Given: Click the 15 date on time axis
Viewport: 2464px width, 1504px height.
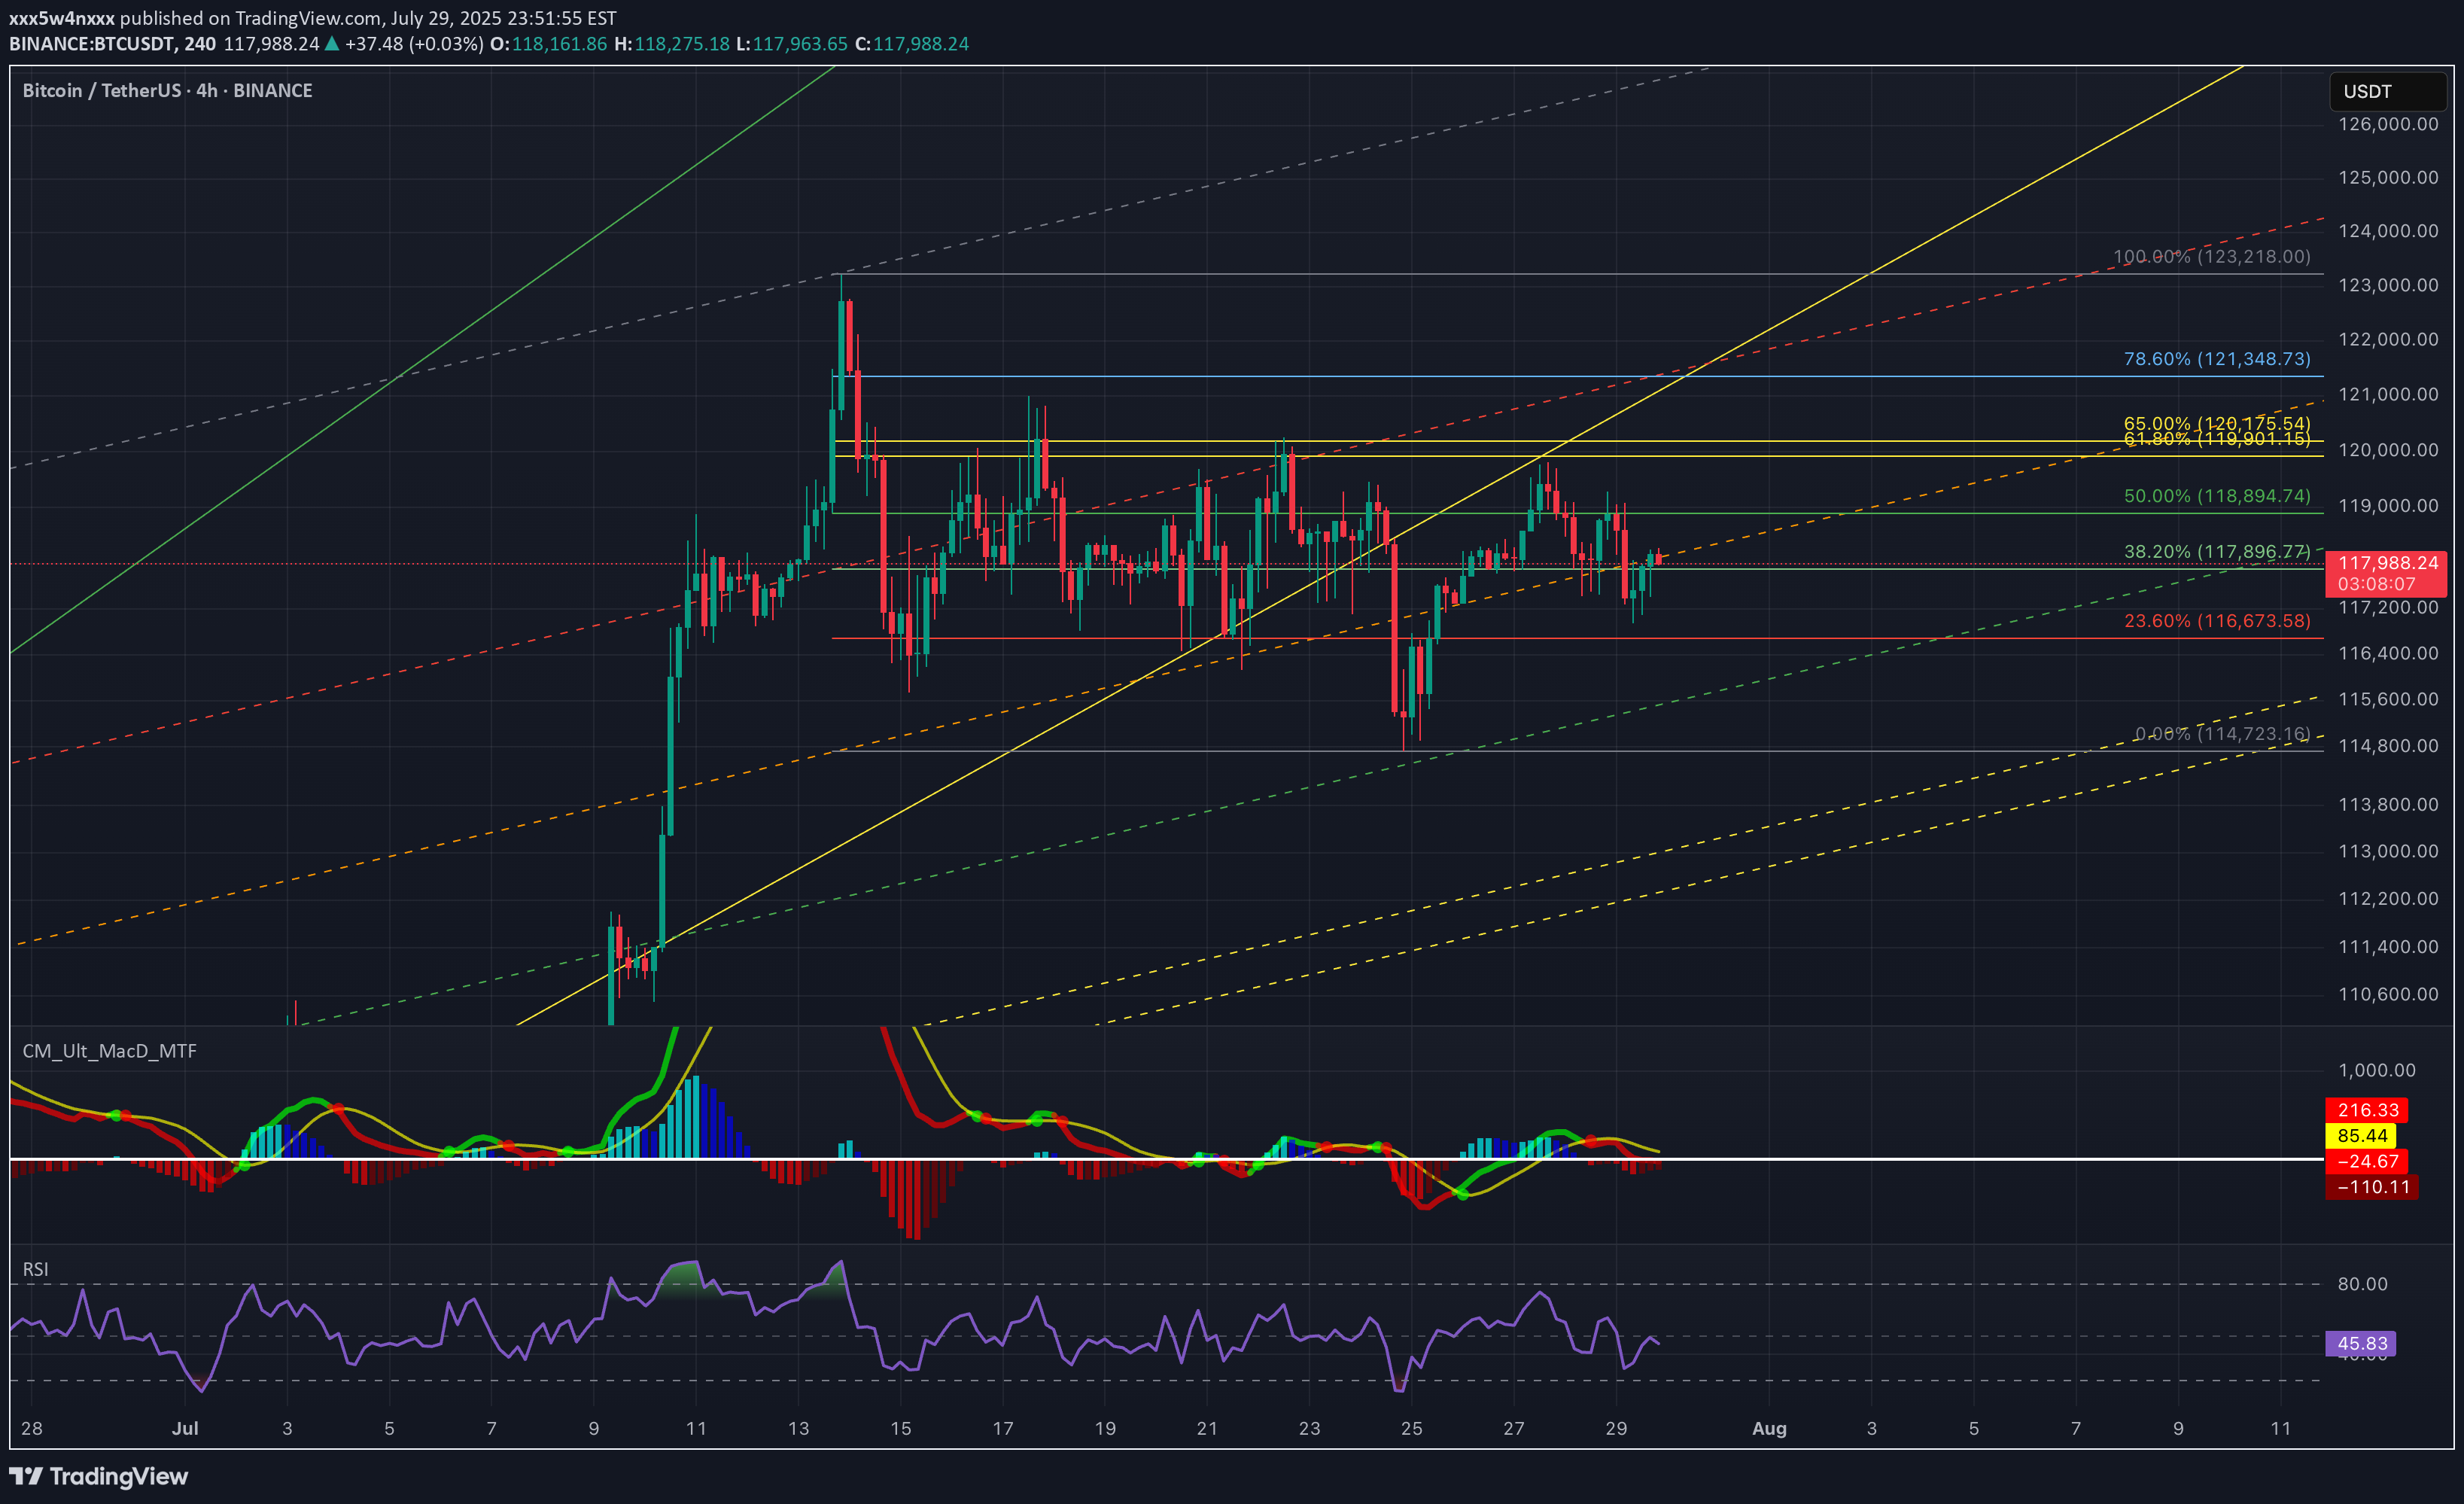Looking at the screenshot, I should (x=901, y=1428).
